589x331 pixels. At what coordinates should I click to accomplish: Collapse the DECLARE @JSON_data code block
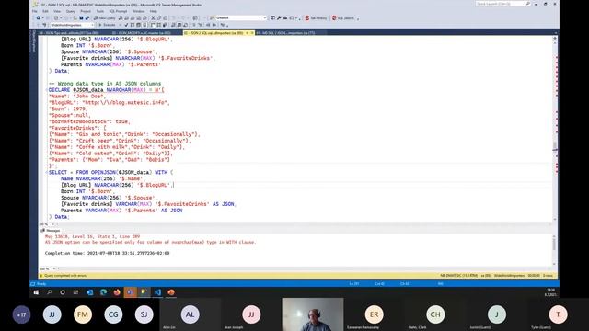(47, 90)
